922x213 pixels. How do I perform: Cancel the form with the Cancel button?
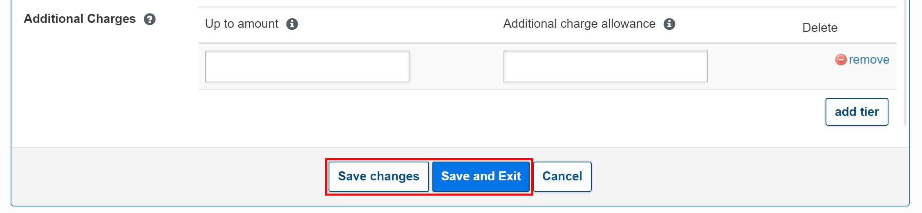(562, 176)
